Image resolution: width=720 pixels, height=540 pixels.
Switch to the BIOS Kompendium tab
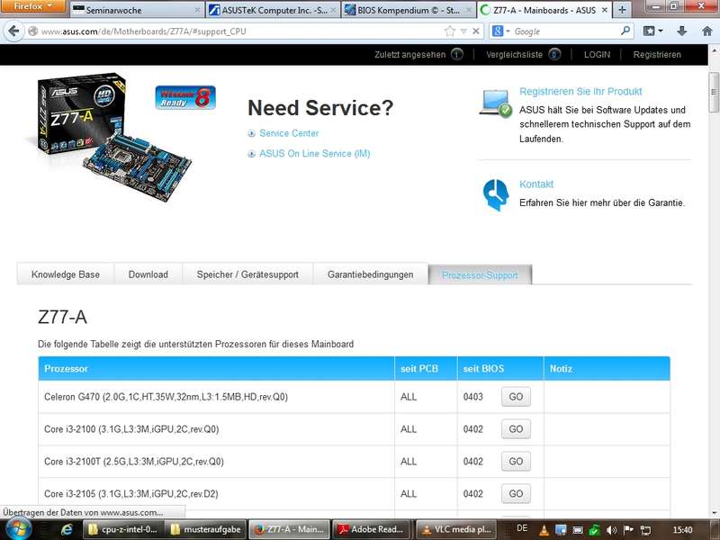(x=407, y=9)
